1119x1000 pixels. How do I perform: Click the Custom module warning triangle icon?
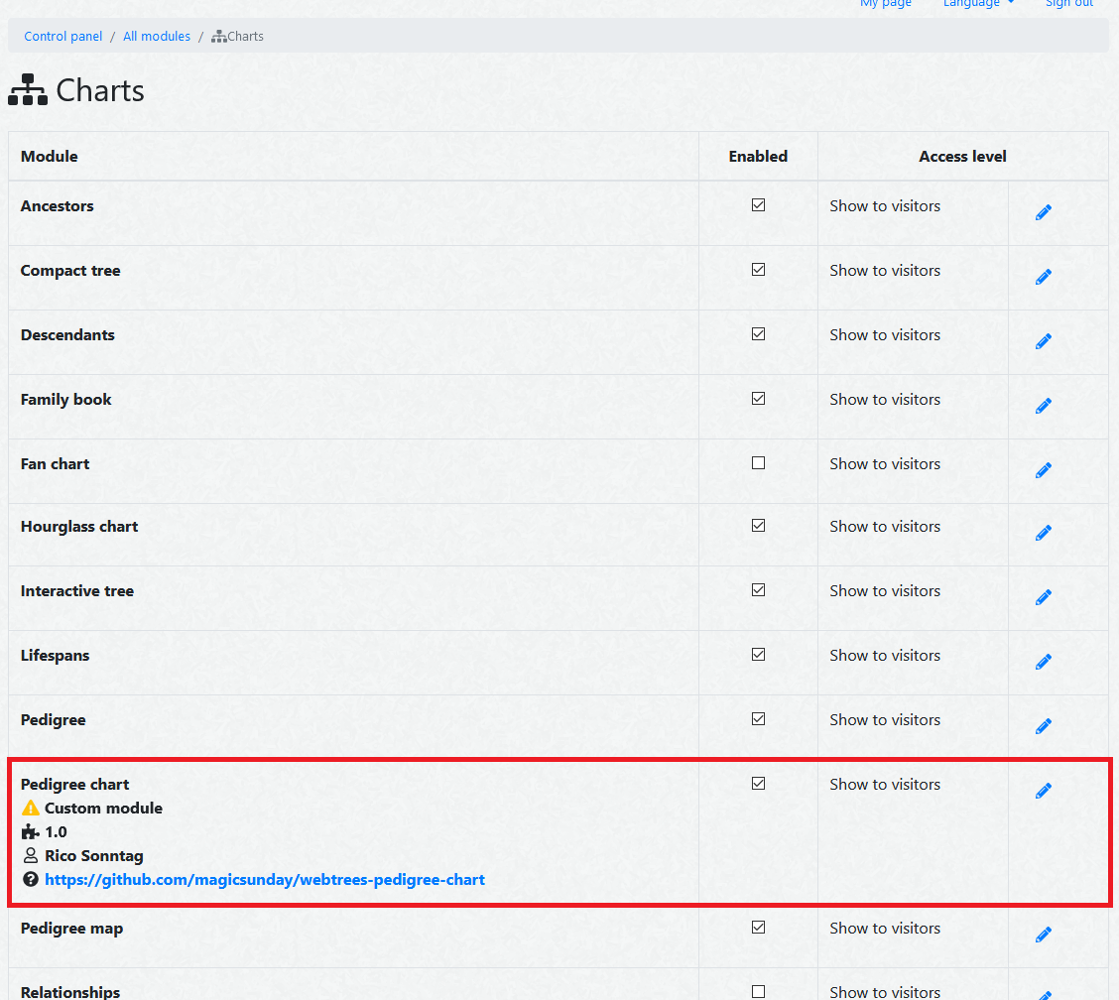31,808
